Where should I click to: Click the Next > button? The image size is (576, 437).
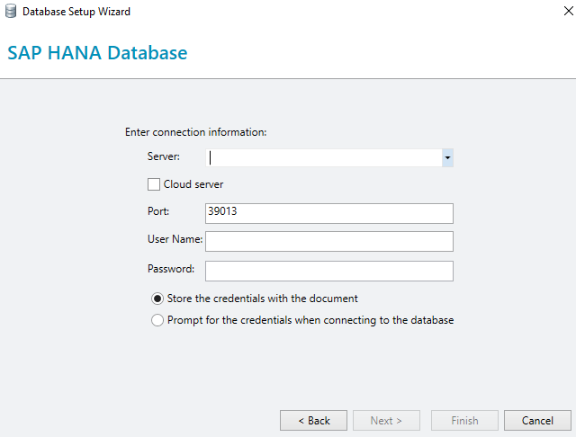(386, 421)
